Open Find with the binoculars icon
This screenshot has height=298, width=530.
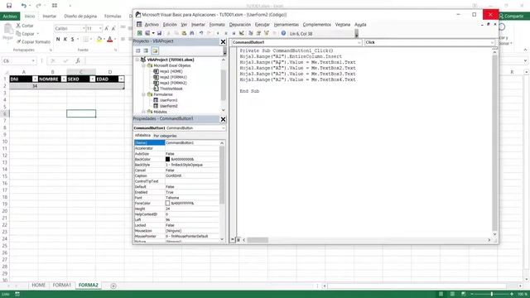click(x=192, y=33)
